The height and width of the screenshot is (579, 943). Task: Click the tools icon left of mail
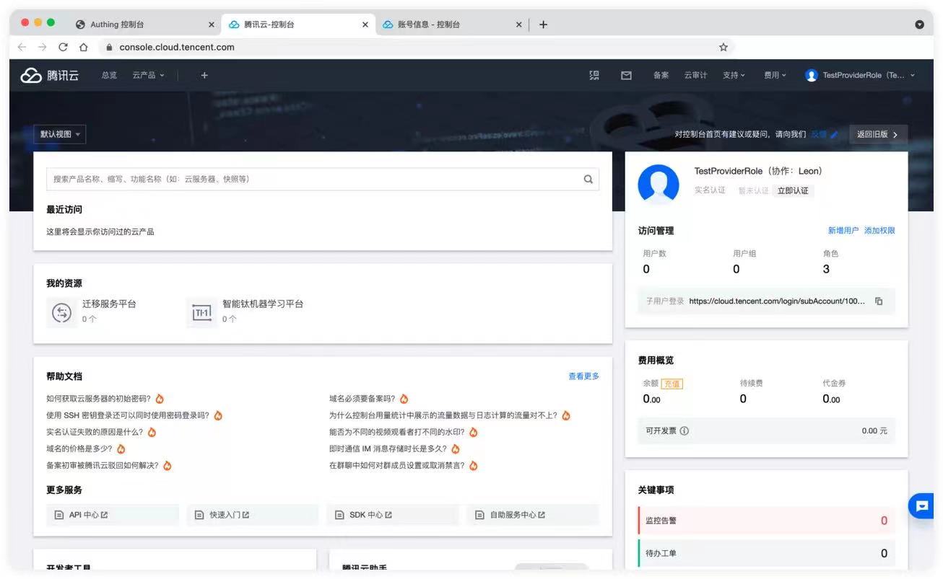594,75
